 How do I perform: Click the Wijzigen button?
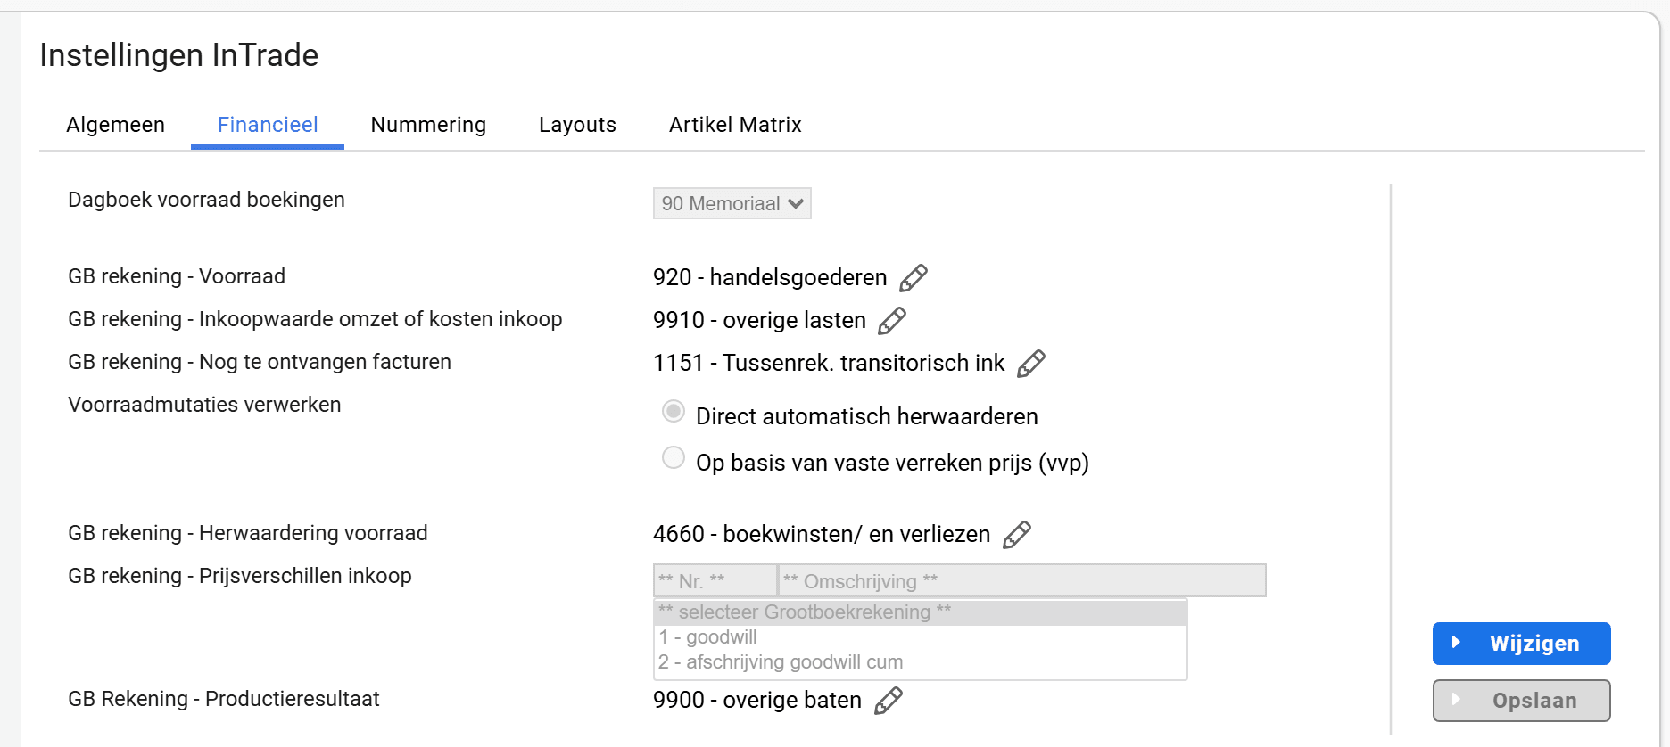click(x=1522, y=644)
